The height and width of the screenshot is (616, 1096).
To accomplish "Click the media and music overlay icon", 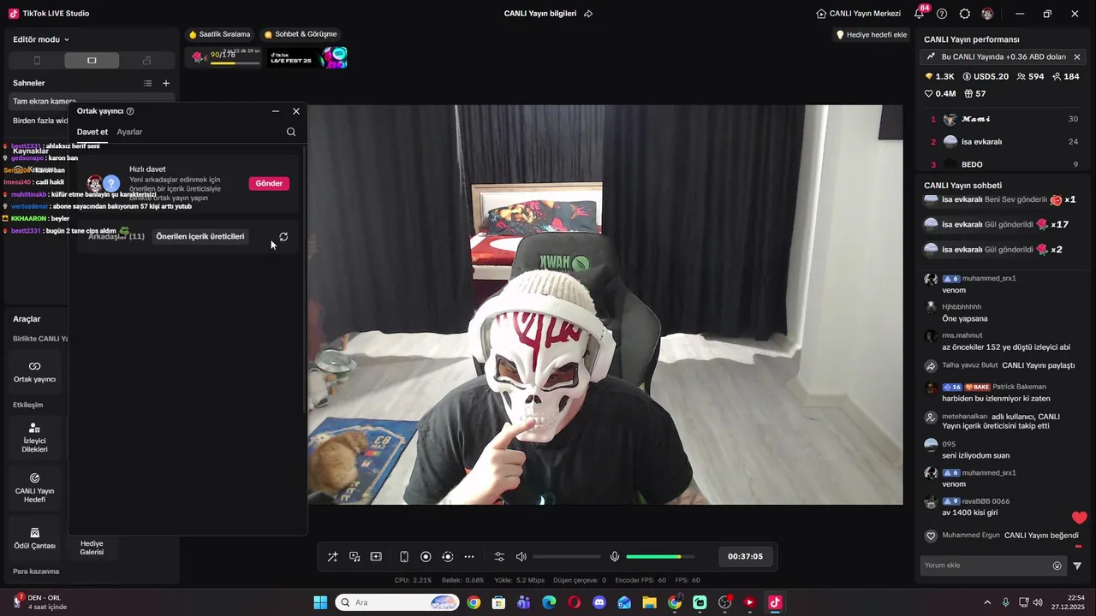I will point(354,557).
